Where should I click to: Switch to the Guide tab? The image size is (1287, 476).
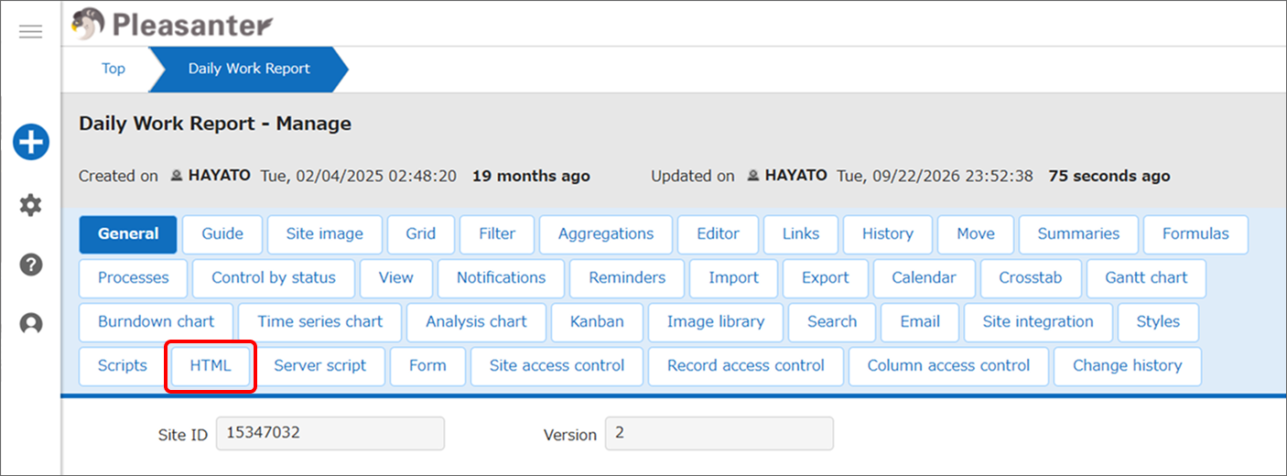click(x=222, y=234)
